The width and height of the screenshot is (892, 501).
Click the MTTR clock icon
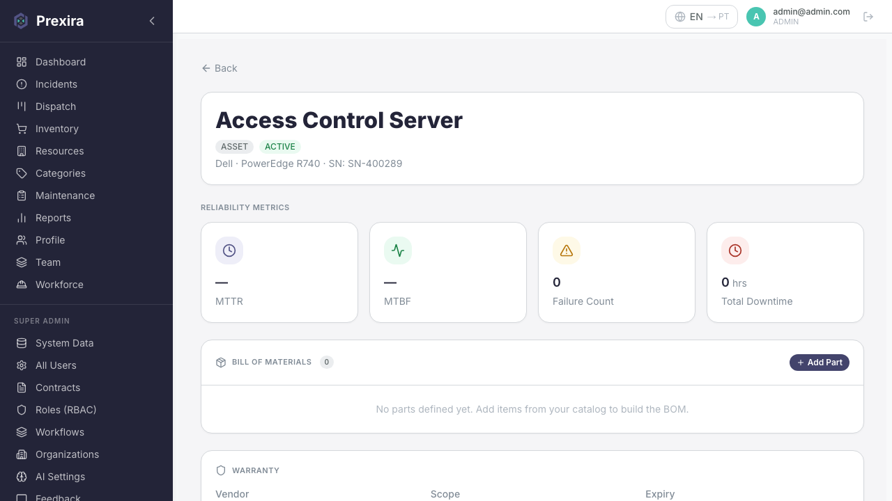(229, 250)
